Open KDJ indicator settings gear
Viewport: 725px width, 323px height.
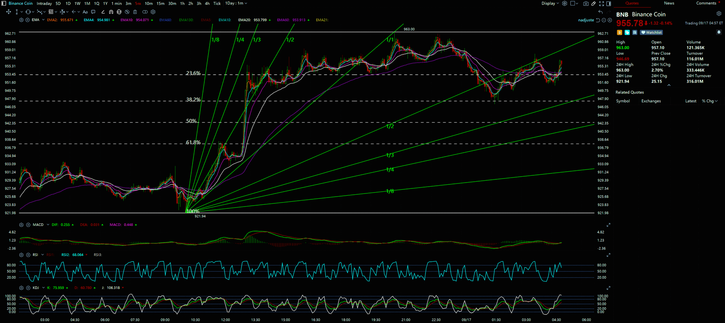(x=21, y=288)
